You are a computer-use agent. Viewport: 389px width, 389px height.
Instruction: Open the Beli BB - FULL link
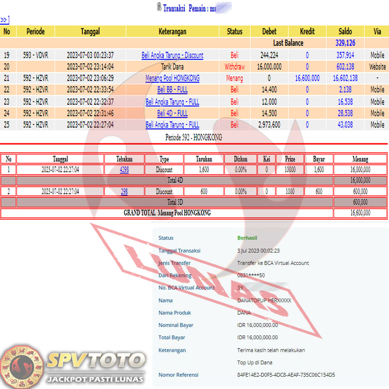(x=172, y=90)
